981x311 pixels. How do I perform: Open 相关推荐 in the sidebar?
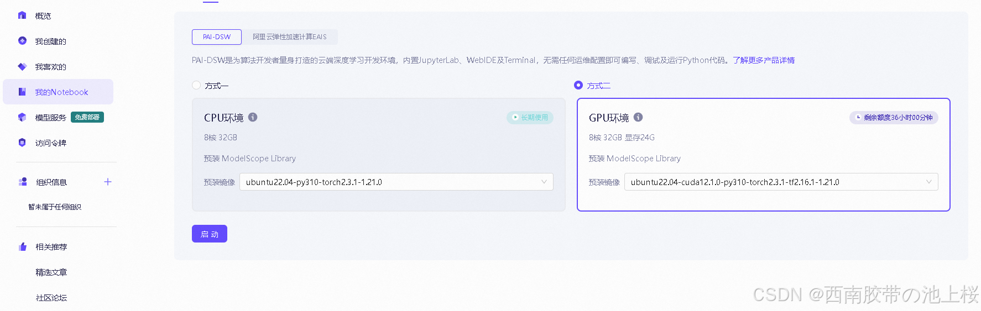51,247
